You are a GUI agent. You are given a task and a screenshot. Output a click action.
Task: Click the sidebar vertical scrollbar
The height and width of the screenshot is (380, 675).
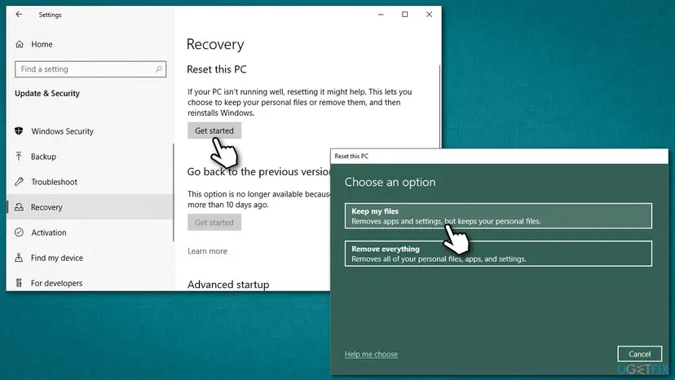click(x=174, y=192)
